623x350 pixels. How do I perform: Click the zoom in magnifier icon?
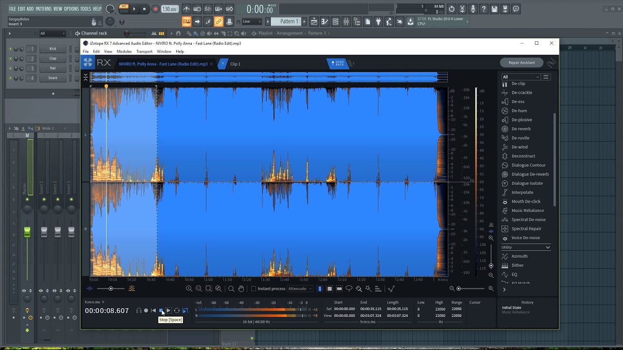coord(189,289)
